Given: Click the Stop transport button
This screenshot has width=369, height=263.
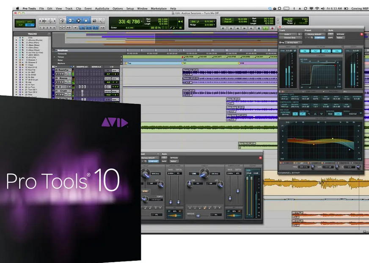Looking at the screenshot, I should [259, 28].
